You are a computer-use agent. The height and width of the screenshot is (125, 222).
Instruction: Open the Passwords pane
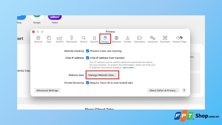coord(72,39)
